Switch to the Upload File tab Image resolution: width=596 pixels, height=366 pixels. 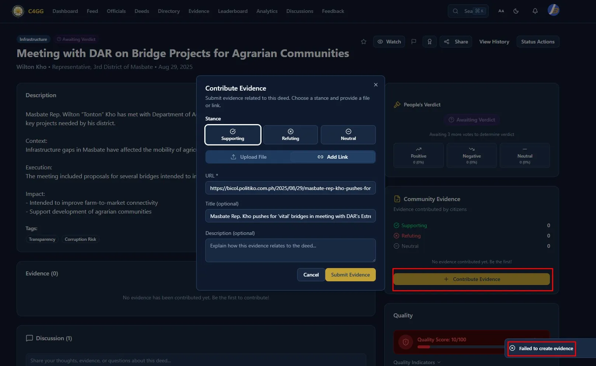tap(248, 157)
